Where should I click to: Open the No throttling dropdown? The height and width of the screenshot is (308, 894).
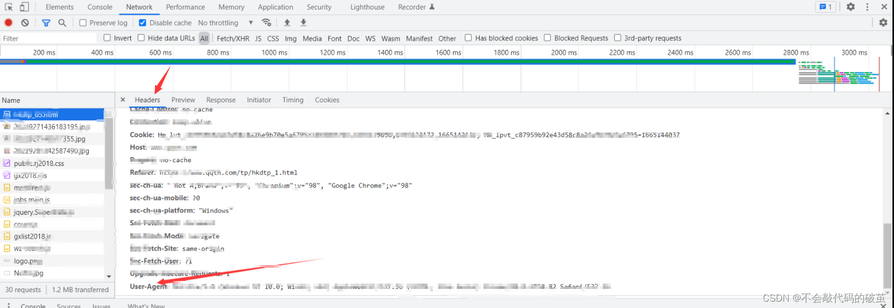click(225, 23)
